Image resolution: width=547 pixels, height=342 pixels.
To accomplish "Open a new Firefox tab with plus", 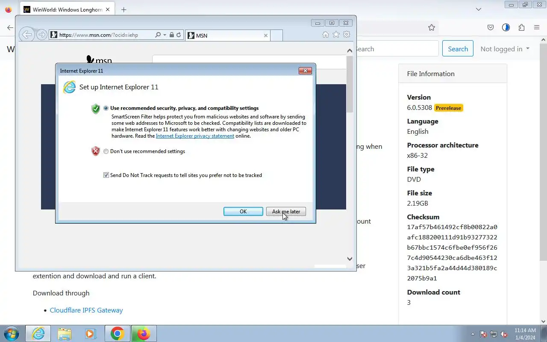I will pyautogui.click(x=124, y=9).
